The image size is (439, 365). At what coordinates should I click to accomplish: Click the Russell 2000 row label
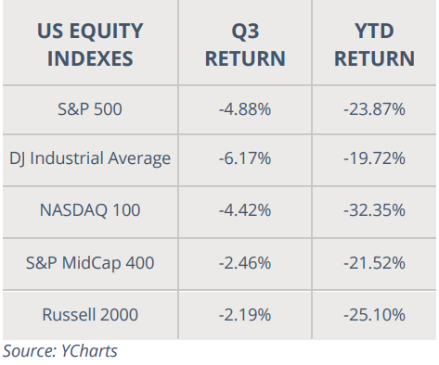(90, 315)
